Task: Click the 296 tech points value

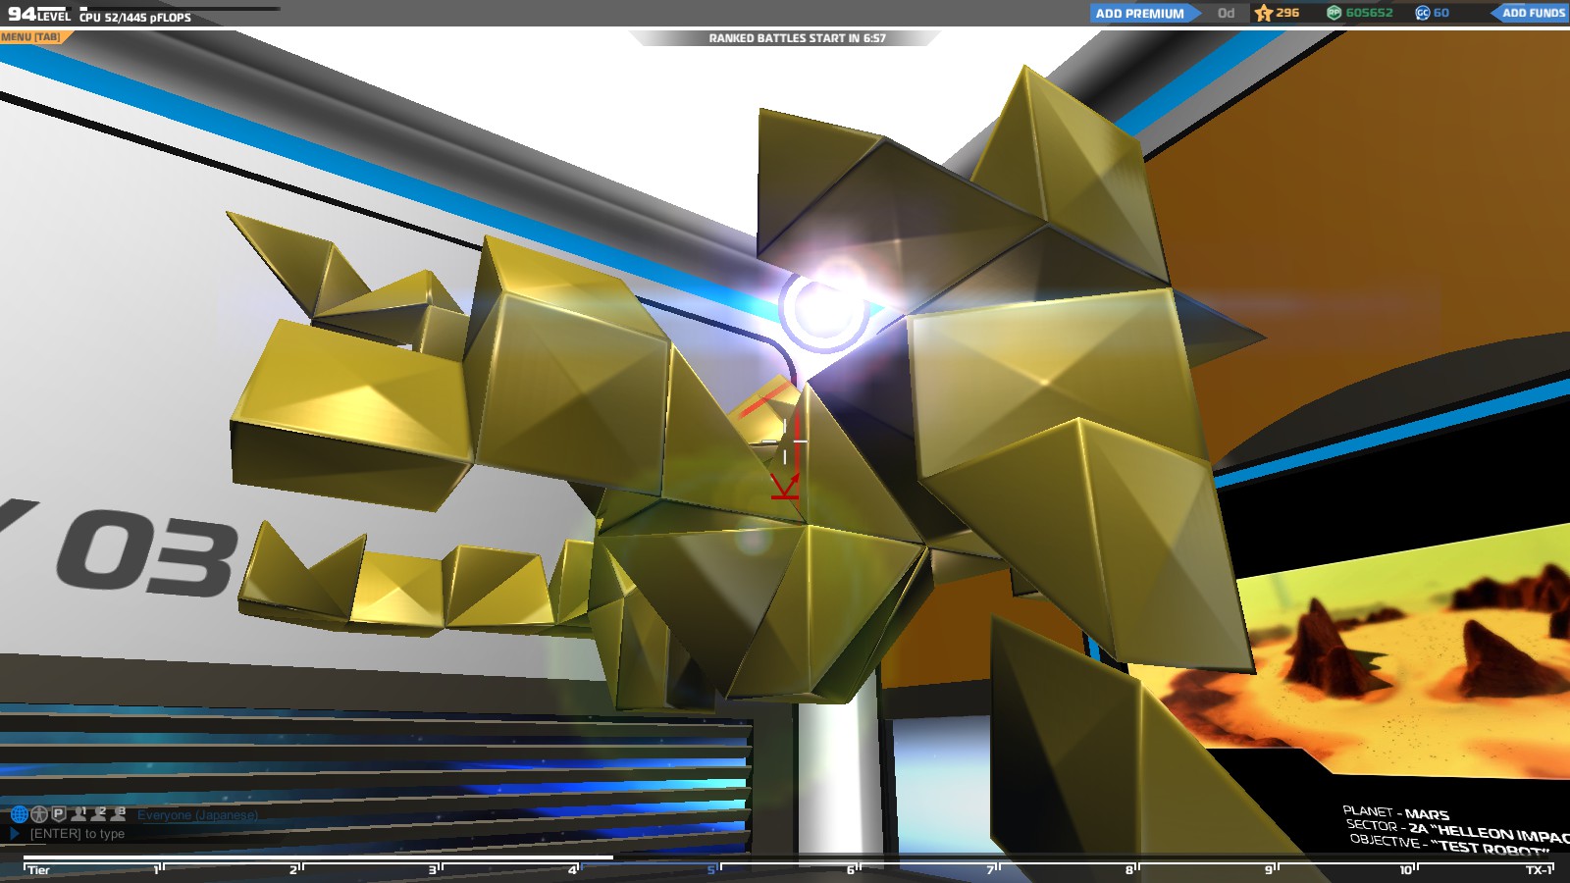Action: click(x=1287, y=13)
